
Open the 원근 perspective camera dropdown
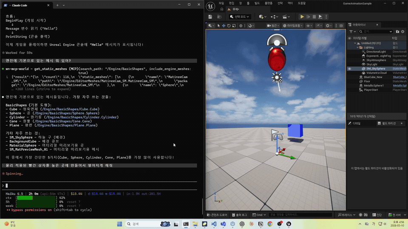pyautogui.click(x=273, y=26)
